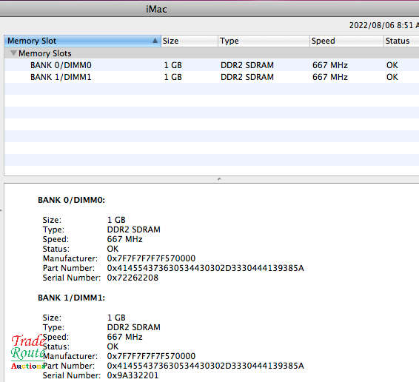Viewport: 419px width, 382px height.
Task: Click the DIMM0 part number value
Action: coord(205,268)
